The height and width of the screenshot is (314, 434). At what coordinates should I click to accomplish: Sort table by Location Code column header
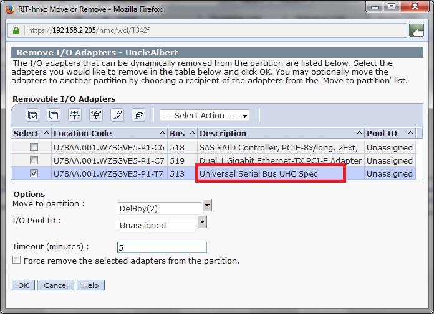(x=83, y=133)
